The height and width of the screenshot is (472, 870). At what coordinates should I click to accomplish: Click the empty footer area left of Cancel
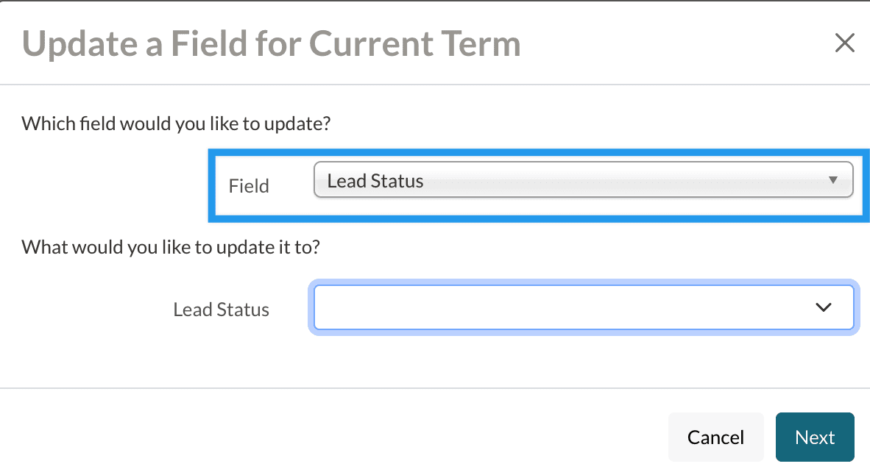(331, 437)
